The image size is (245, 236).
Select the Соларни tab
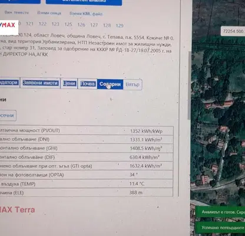(x=110, y=84)
